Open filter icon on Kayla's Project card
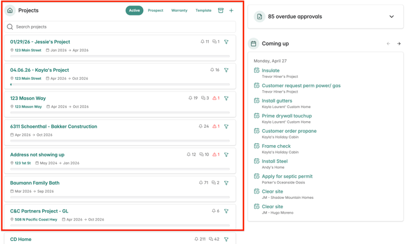This screenshot has height=244, width=415. coord(226,70)
